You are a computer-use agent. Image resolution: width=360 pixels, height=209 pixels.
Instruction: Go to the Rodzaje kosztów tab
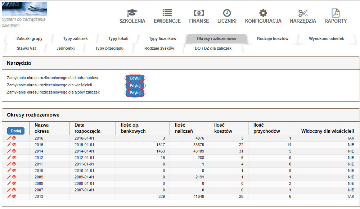273,38
